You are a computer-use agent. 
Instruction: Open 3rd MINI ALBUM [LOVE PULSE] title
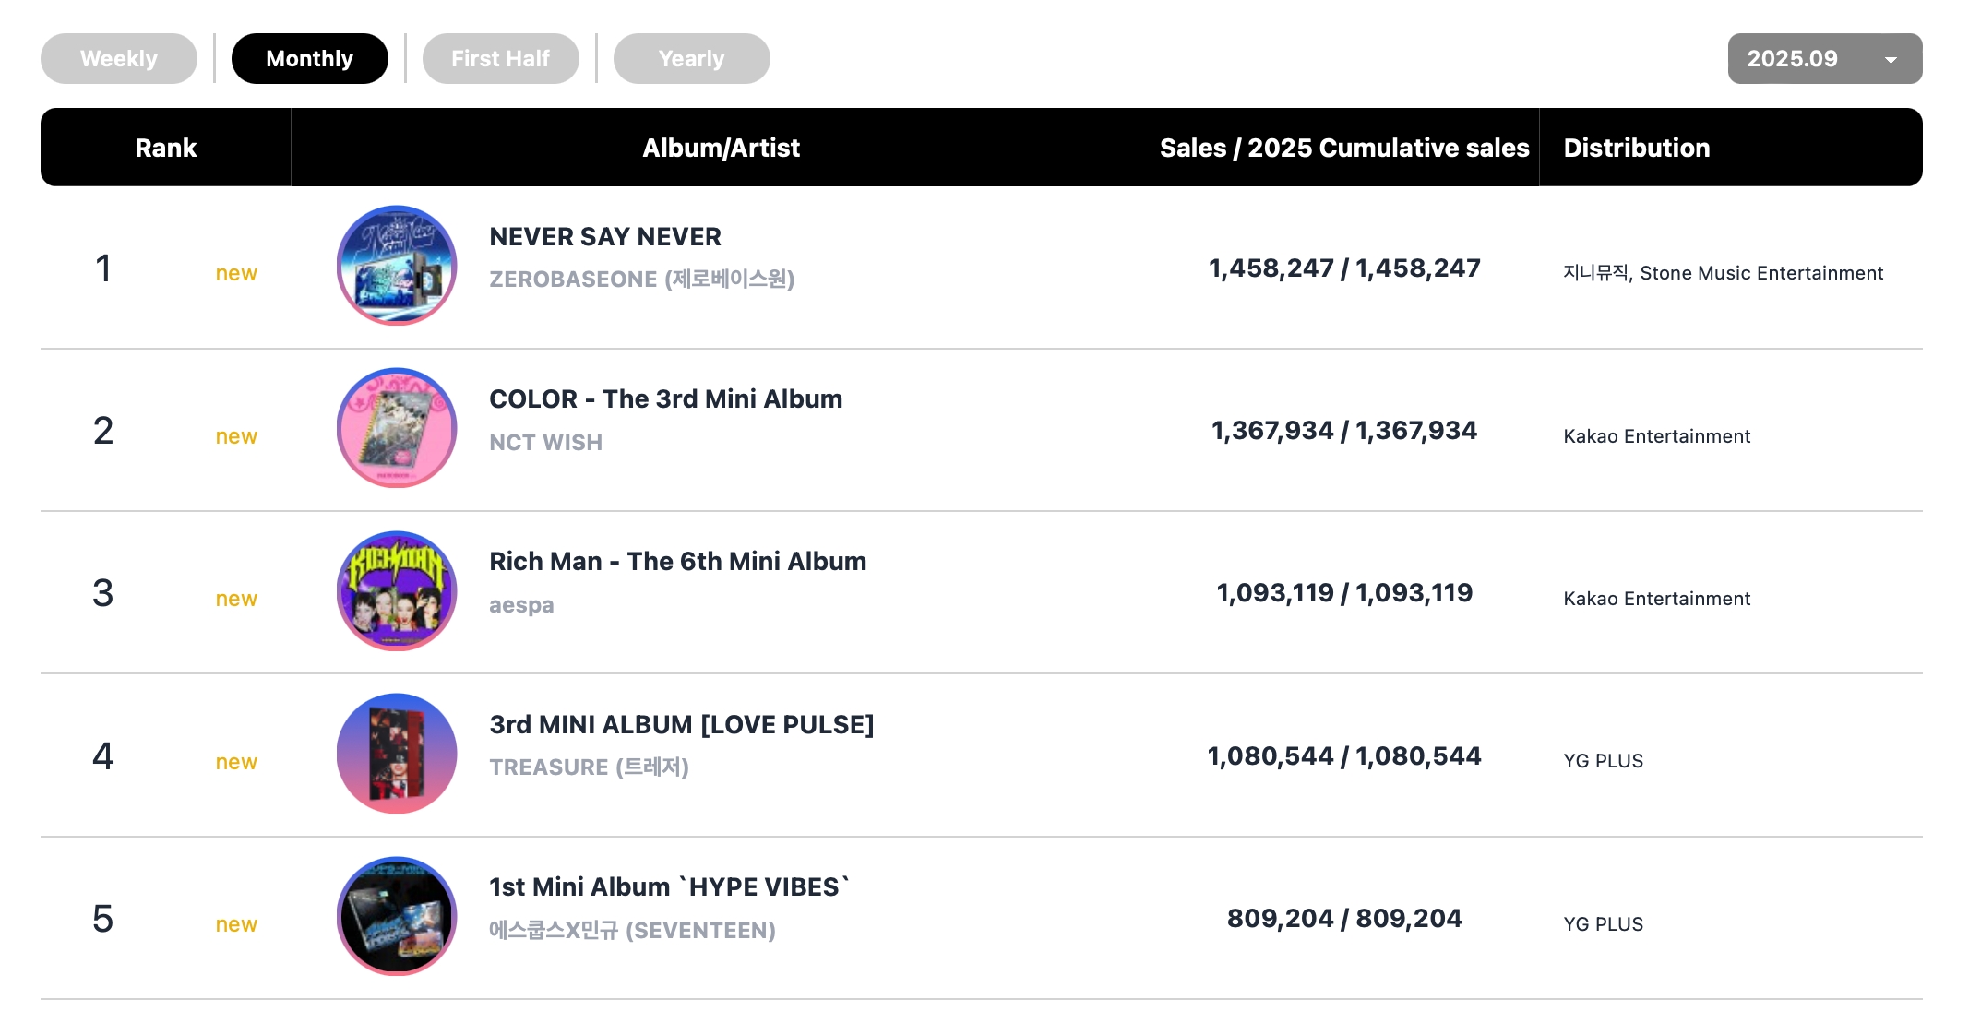(681, 725)
